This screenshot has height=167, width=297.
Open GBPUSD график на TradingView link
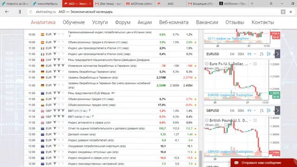tap(230, 152)
